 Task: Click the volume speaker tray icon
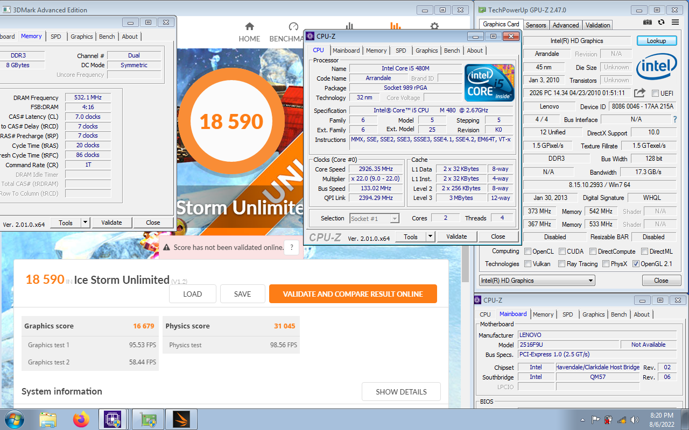tap(635, 420)
